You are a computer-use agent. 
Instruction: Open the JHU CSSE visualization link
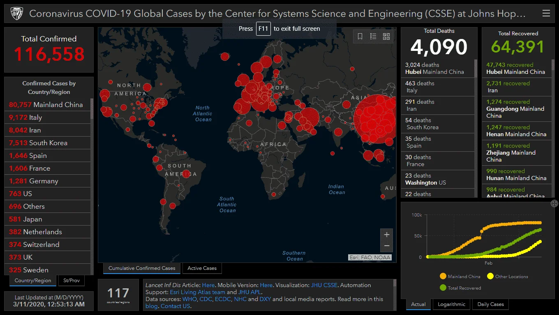tap(324, 285)
